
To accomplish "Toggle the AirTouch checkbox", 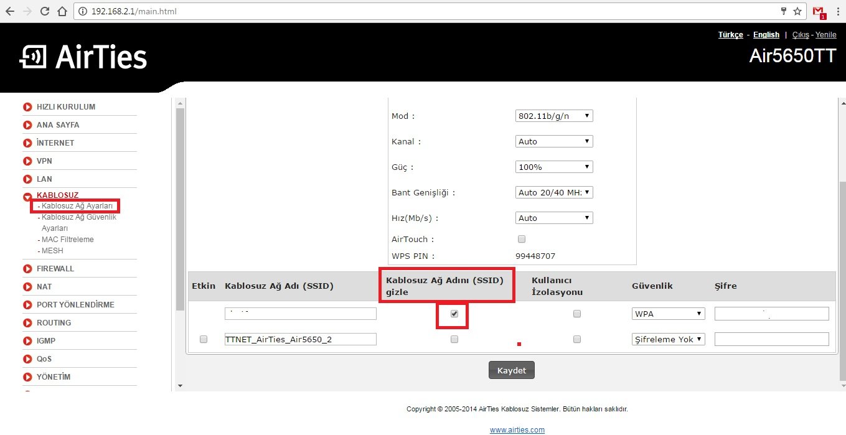I will click(522, 239).
